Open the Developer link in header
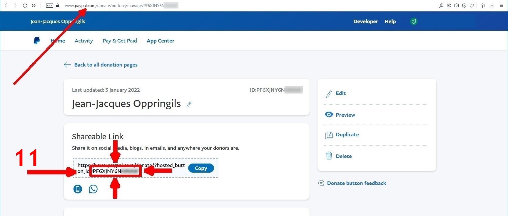 coord(366,21)
